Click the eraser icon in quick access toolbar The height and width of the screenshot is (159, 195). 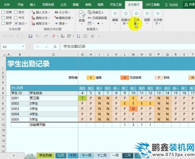pos(54,36)
